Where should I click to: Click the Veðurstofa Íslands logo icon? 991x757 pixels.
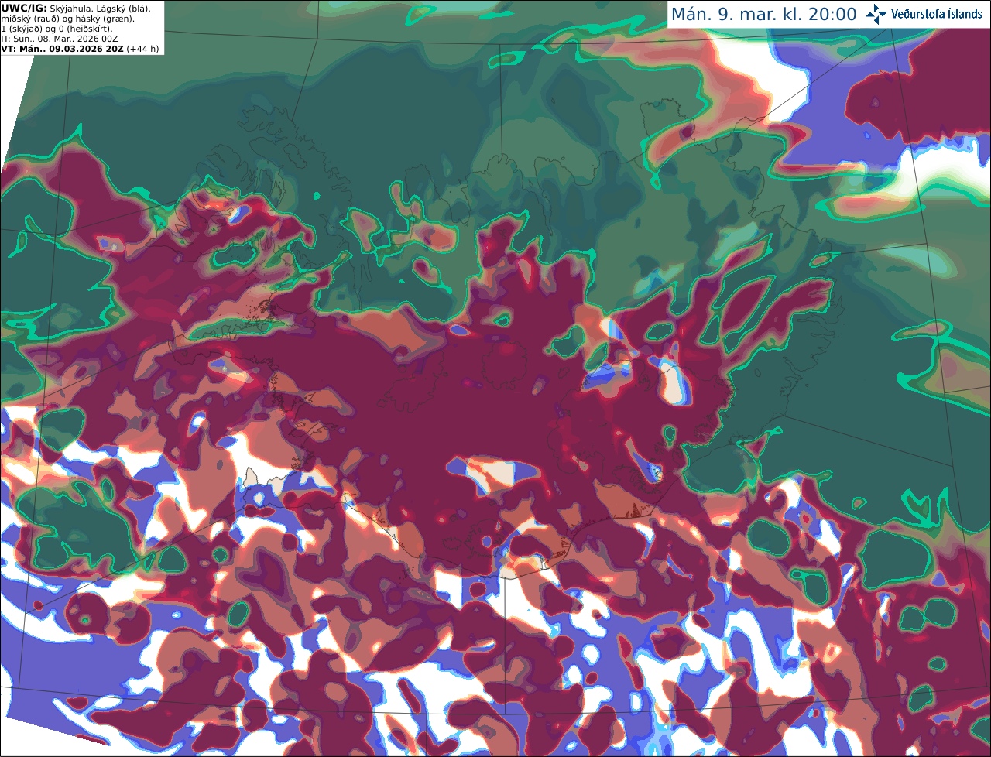[x=876, y=14]
